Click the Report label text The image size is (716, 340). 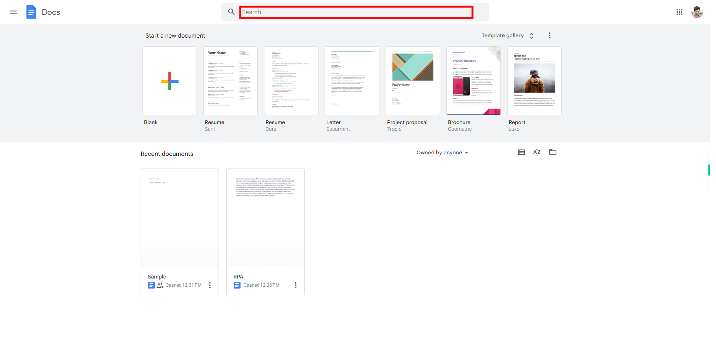point(517,122)
